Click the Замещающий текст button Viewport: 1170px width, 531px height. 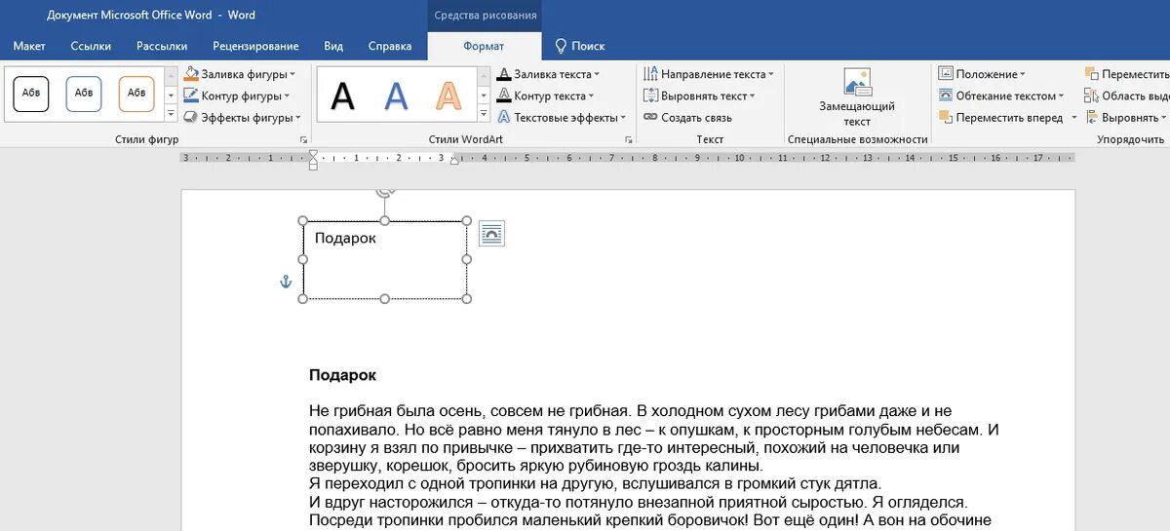pyautogui.click(x=857, y=97)
